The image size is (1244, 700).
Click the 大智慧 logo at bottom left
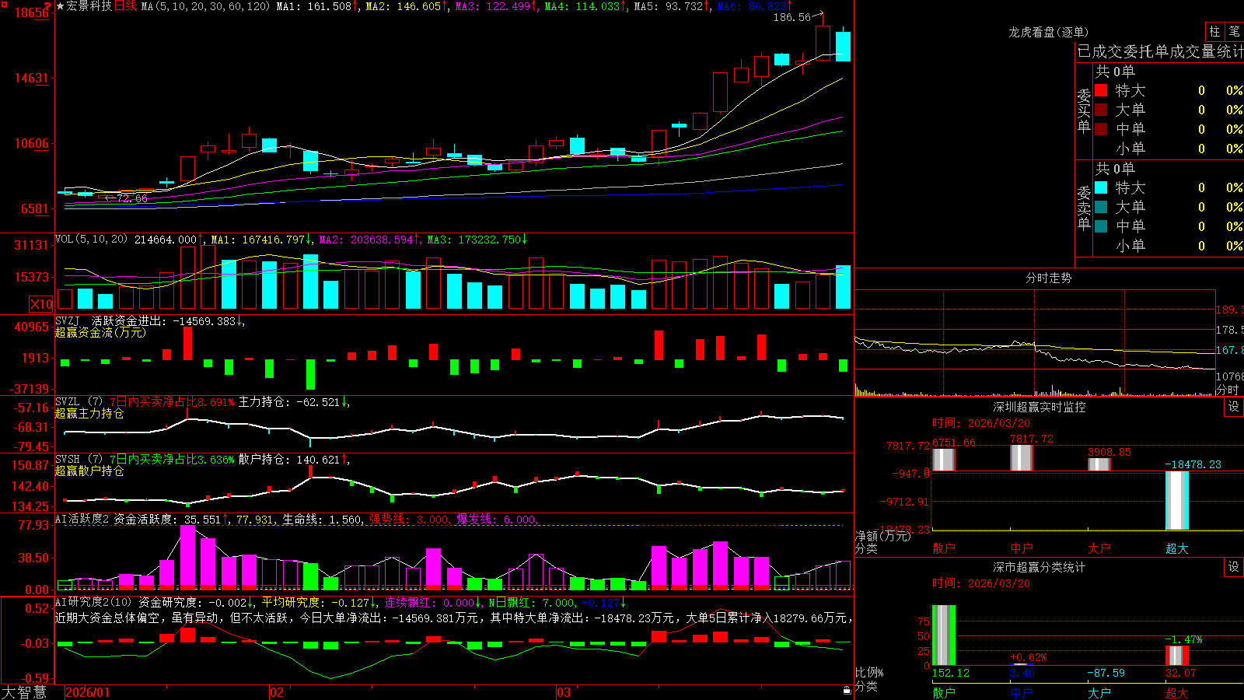tap(25, 692)
